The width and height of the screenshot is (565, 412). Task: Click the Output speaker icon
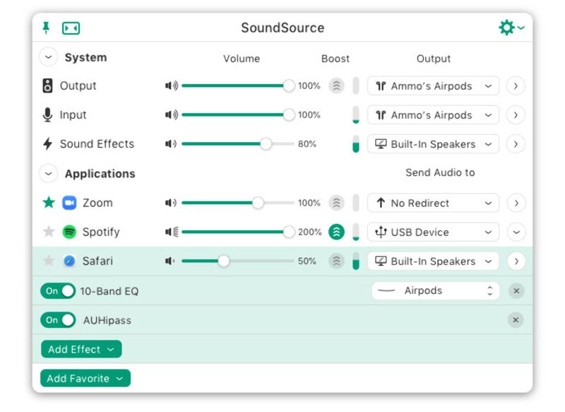[x=48, y=86]
